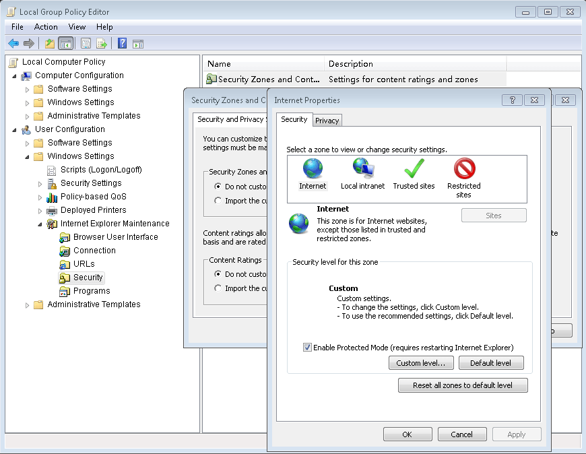The image size is (586, 454).
Task: Expand Software Settings under User Configuration
Action: (x=28, y=143)
